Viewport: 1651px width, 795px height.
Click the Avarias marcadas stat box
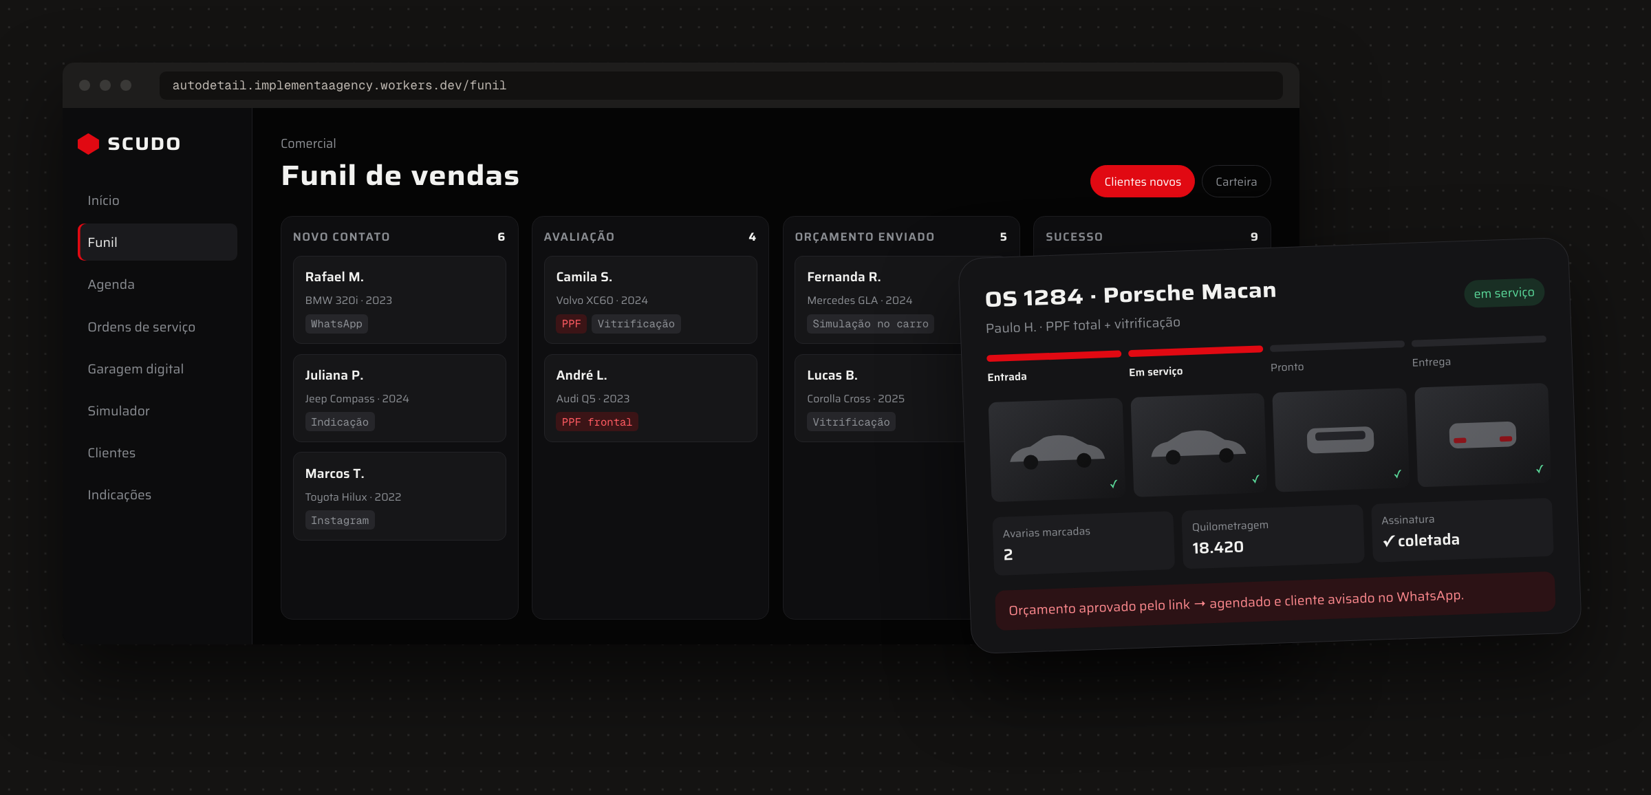(x=1083, y=543)
